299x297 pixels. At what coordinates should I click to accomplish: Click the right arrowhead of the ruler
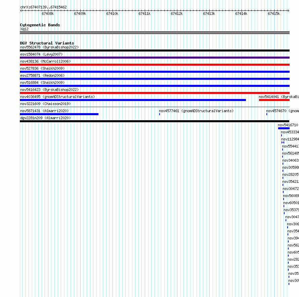(x=288, y=11)
